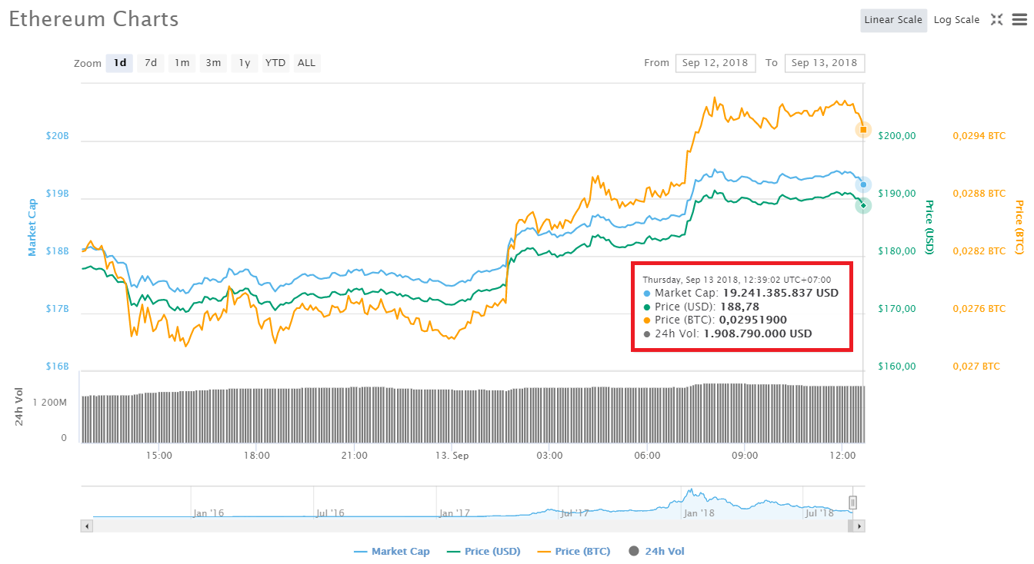Click the Price (USD) axis title

click(929, 227)
